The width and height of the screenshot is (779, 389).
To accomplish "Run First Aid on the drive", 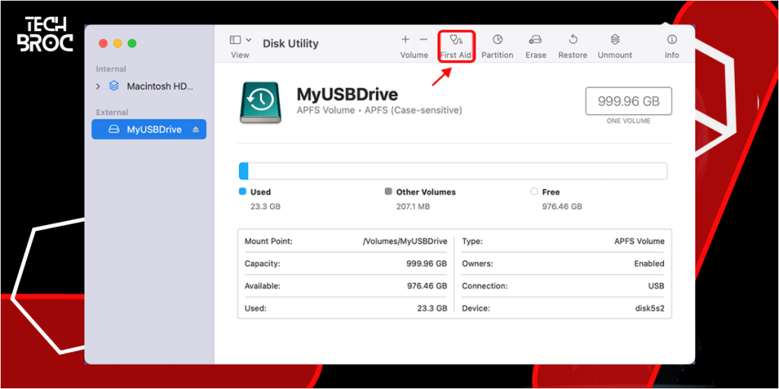I will [456, 46].
